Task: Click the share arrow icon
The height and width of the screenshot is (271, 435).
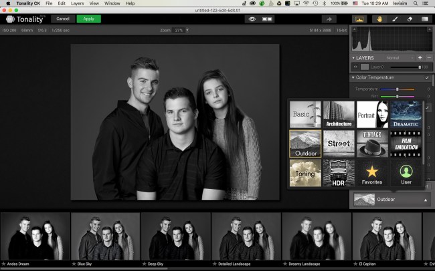Action: click(329, 19)
